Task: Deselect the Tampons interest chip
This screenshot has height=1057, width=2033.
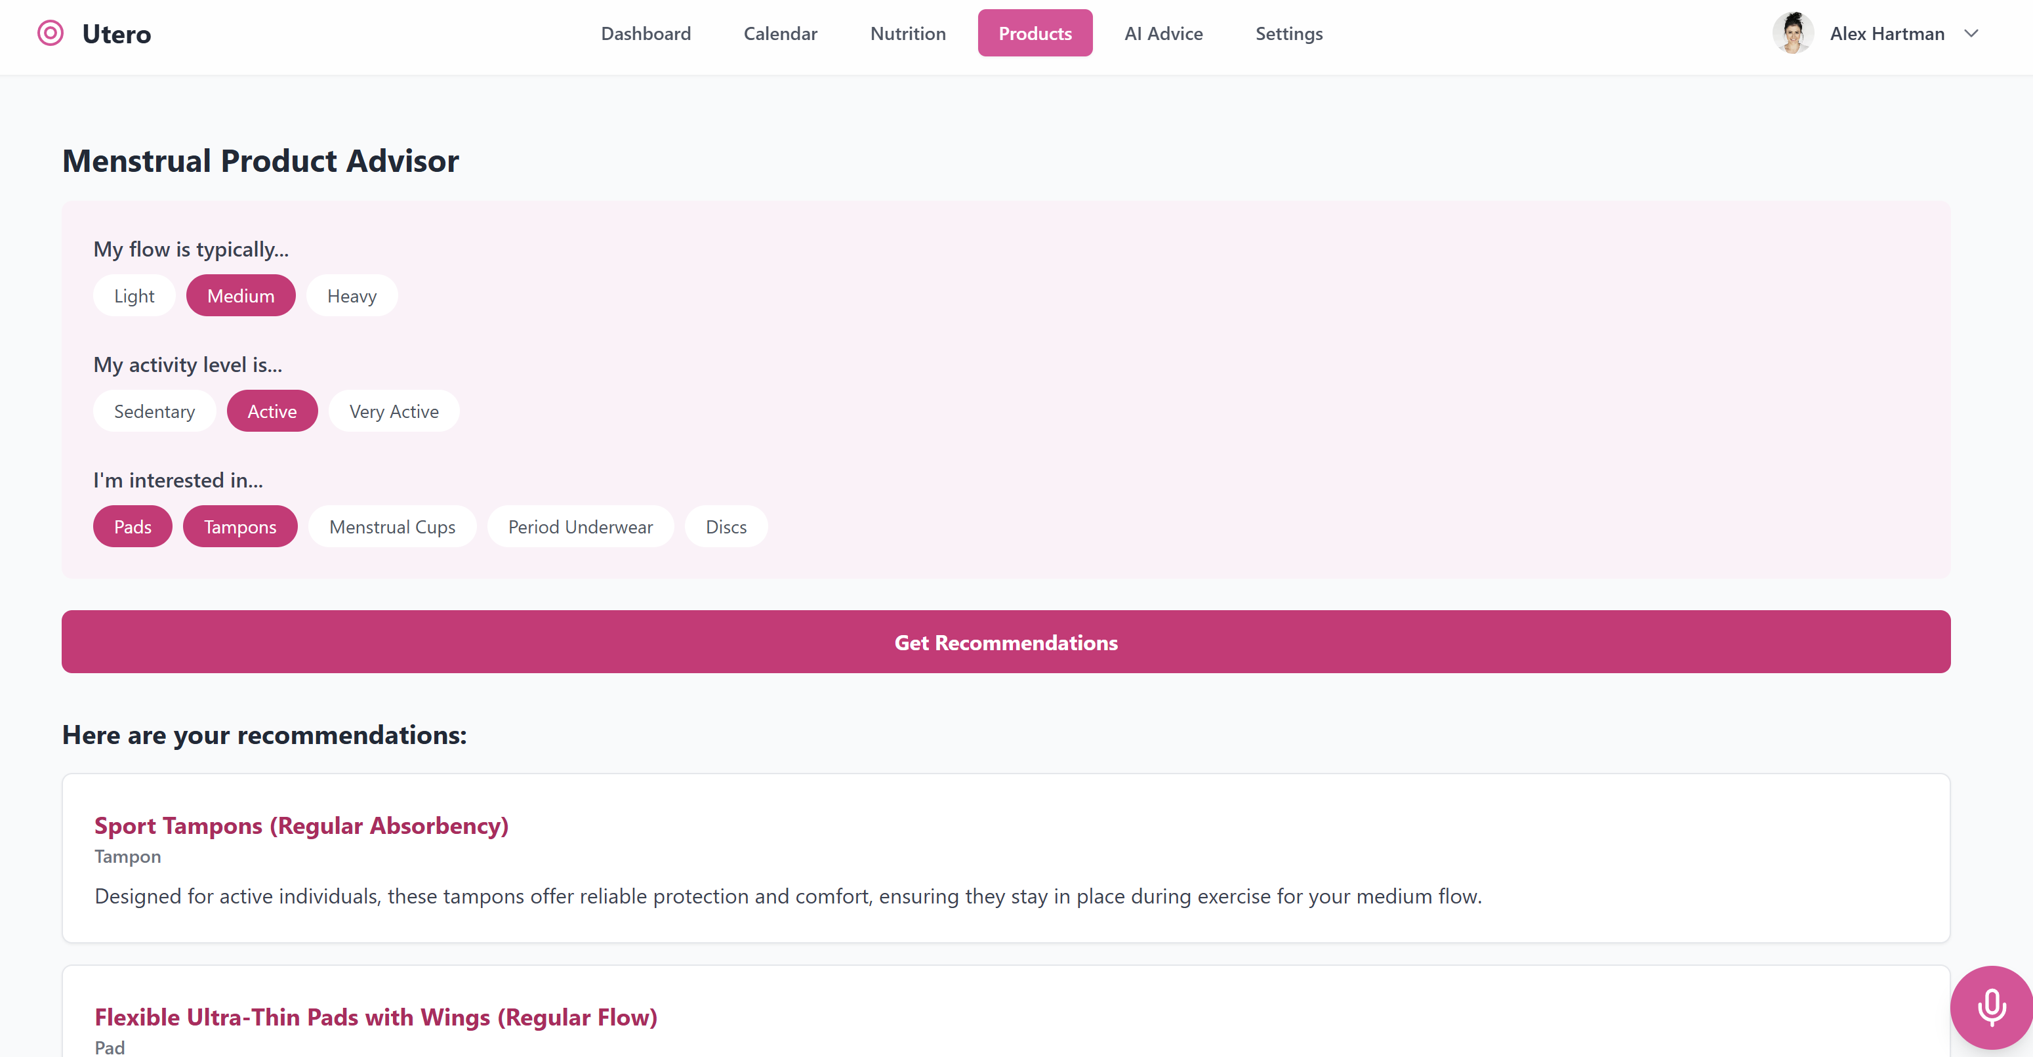Action: [240, 526]
